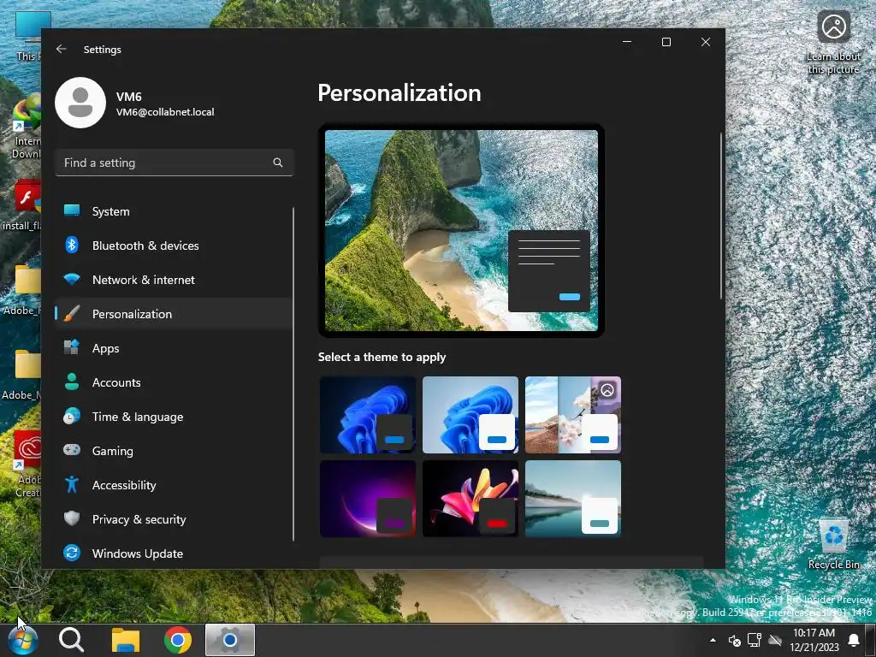The width and height of the screenshot is (876, 657).
Task: Click the Bluetooth icon in sidebar
Action: point(72,246)
